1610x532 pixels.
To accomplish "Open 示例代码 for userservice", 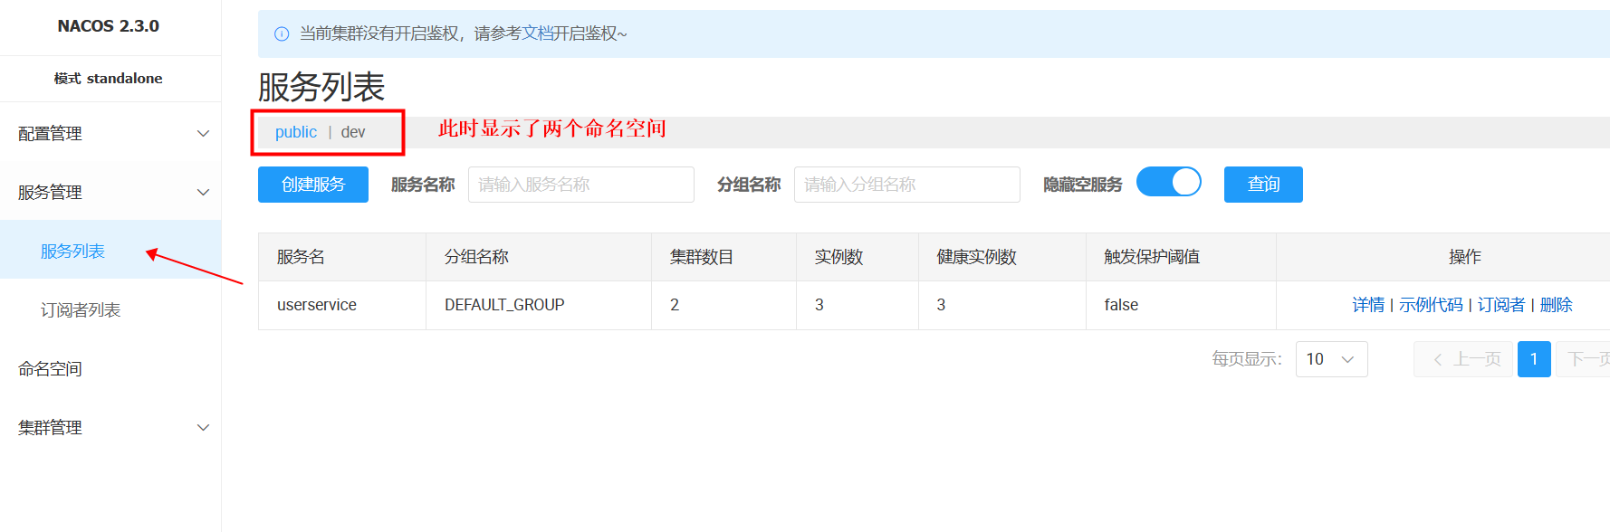I will click(1431, 305).
